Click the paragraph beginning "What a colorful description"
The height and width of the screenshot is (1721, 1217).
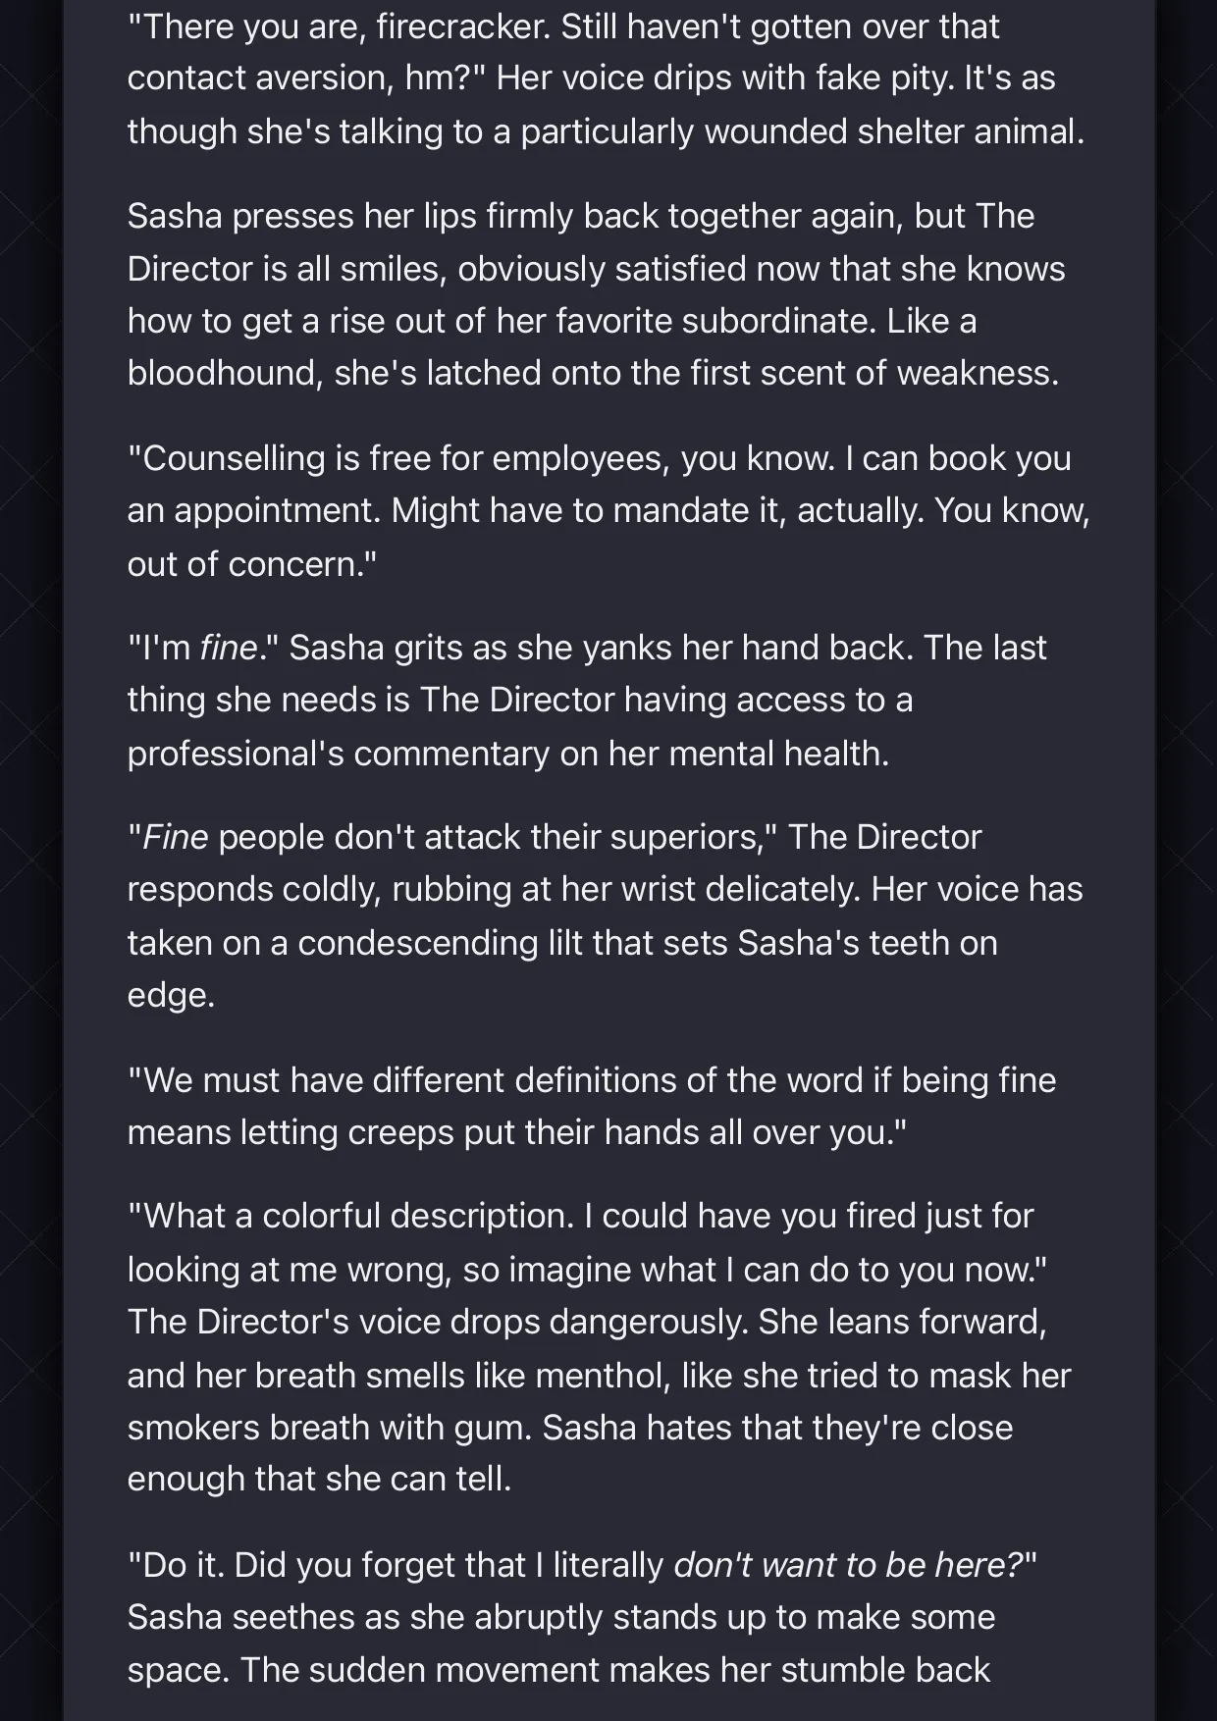[599, 1347]
